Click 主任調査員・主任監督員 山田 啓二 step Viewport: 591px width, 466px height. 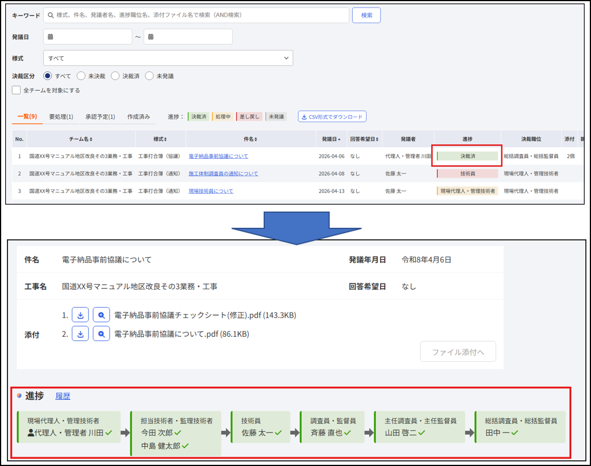[419, 427]
